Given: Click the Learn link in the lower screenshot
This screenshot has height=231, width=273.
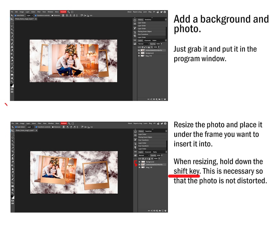Looking at the screenshot, I should coord(145,124).
